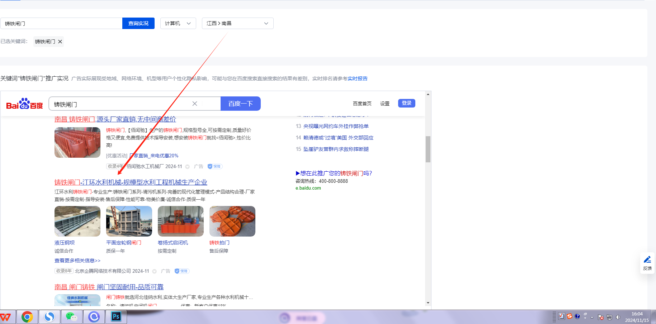Screen dimensions: 656x324
Task: Click the checklist document tray icon
Action: [562, 316]
